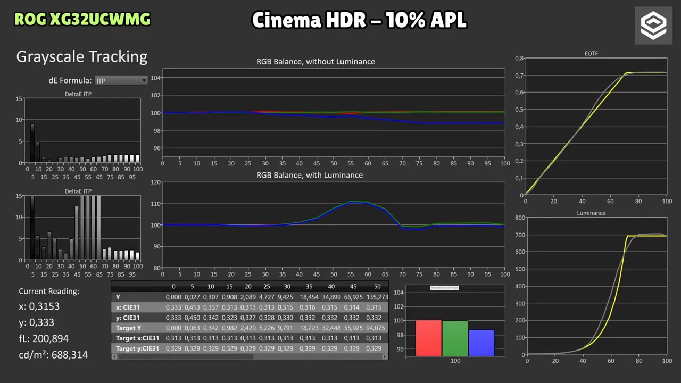Click the table cell 0,328
Screen dimensions: 681x383
(x=267, y=318)
